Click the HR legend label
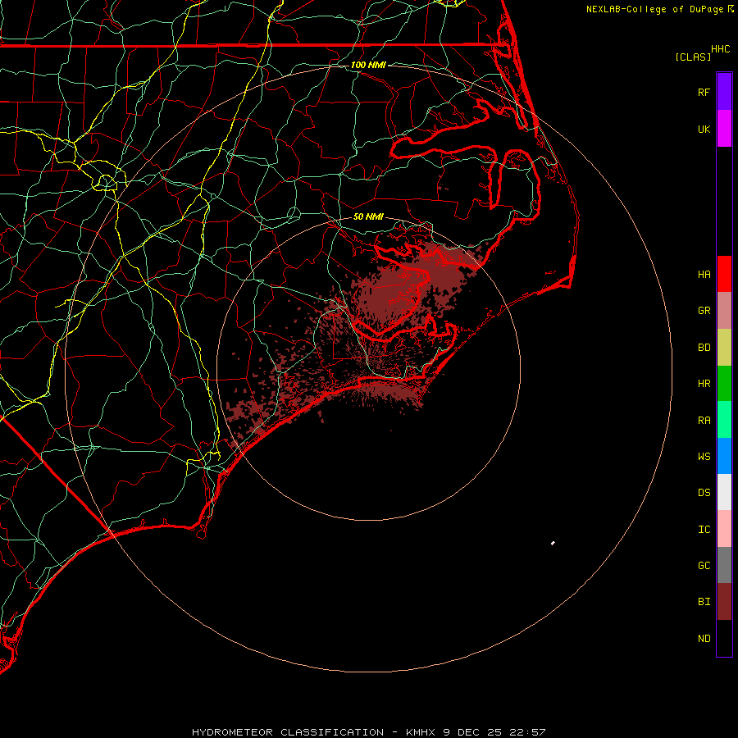The width and height of the screenshot is (738, 738). click(704, 384)
